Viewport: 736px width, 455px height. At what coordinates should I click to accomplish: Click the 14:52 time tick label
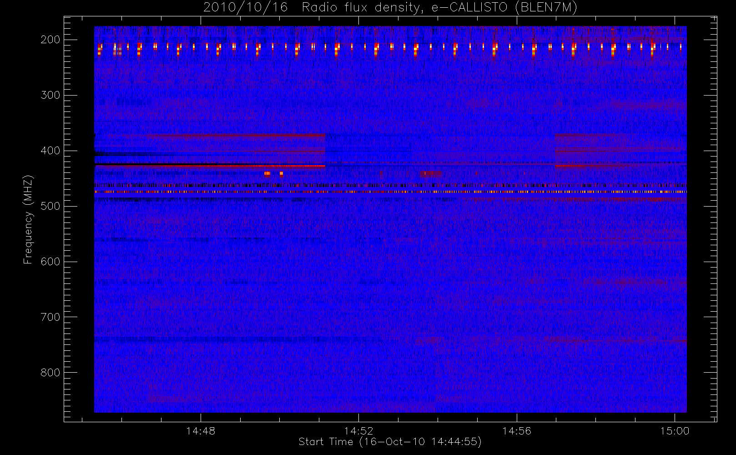click(358, 431)
